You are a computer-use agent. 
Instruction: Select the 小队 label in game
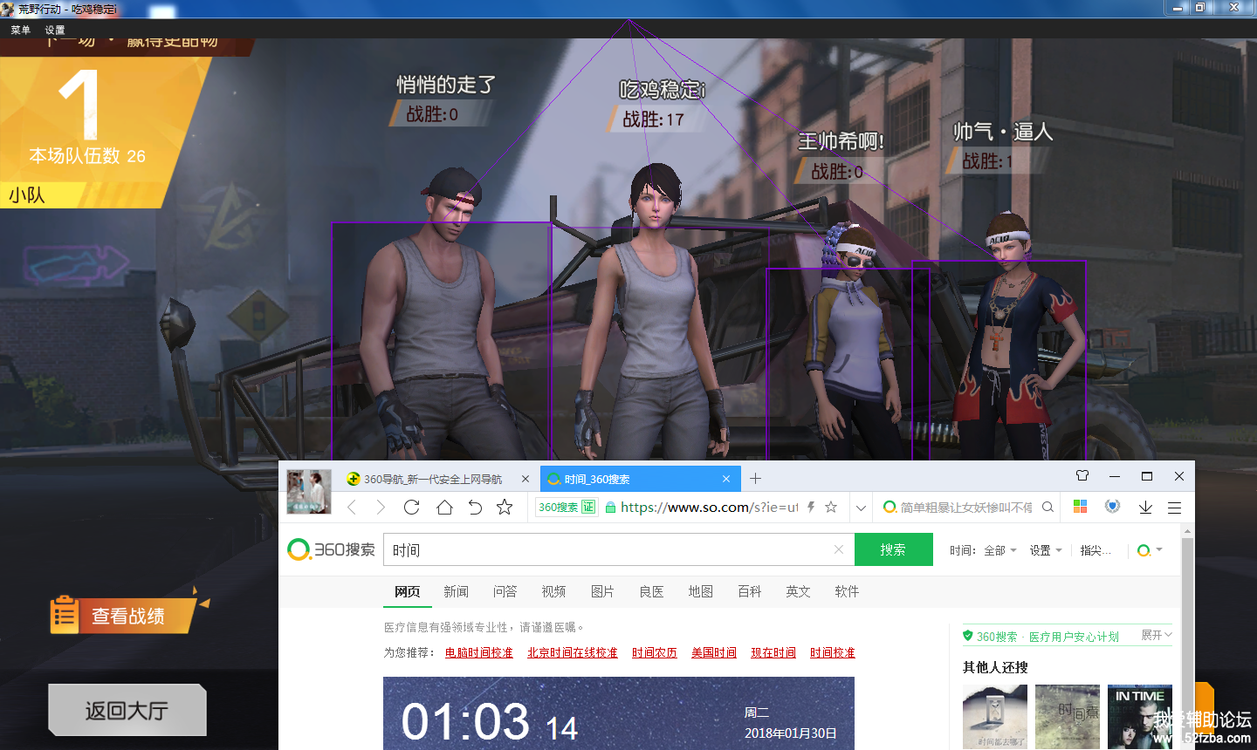[x=27, y=194]
